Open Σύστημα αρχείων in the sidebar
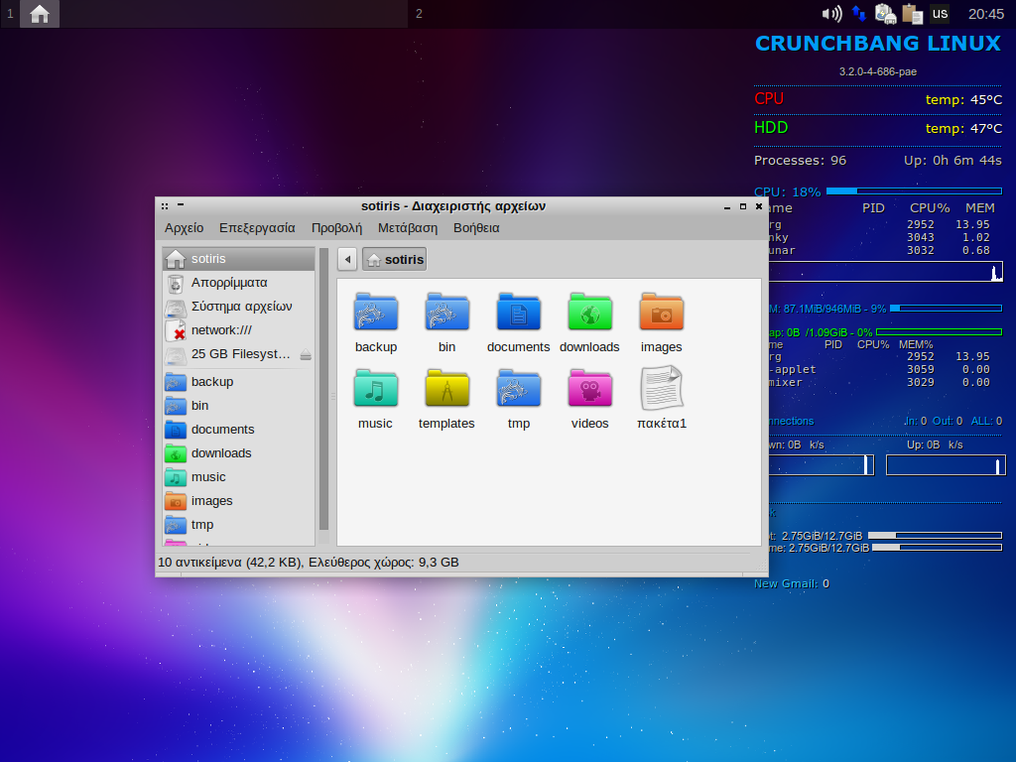 click(238, 307)
